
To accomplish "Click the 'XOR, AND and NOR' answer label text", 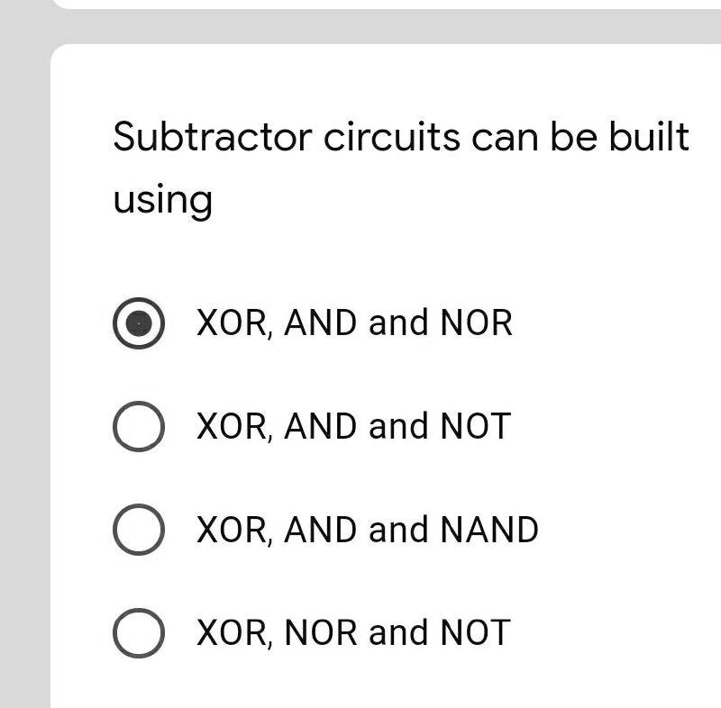I will 354,323.
